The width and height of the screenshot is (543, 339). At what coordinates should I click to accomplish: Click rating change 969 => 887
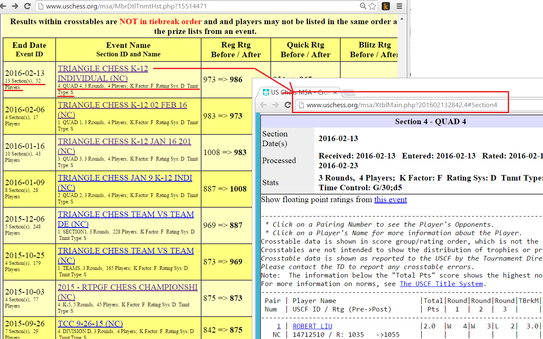(x=223, y=225)
